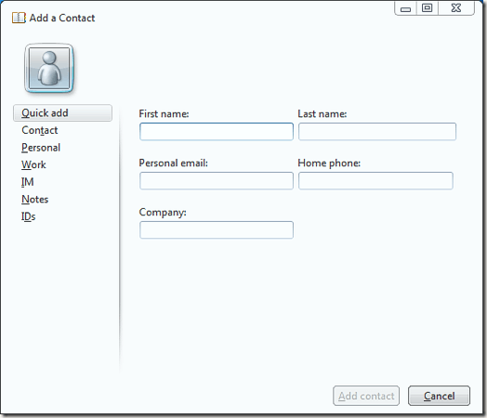Select the Quick add tab
This screenshot has width=487, height=418.
tap(62, 113)
